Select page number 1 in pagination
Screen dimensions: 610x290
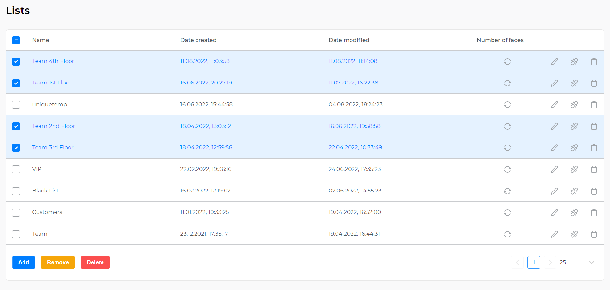pos(534,262)
